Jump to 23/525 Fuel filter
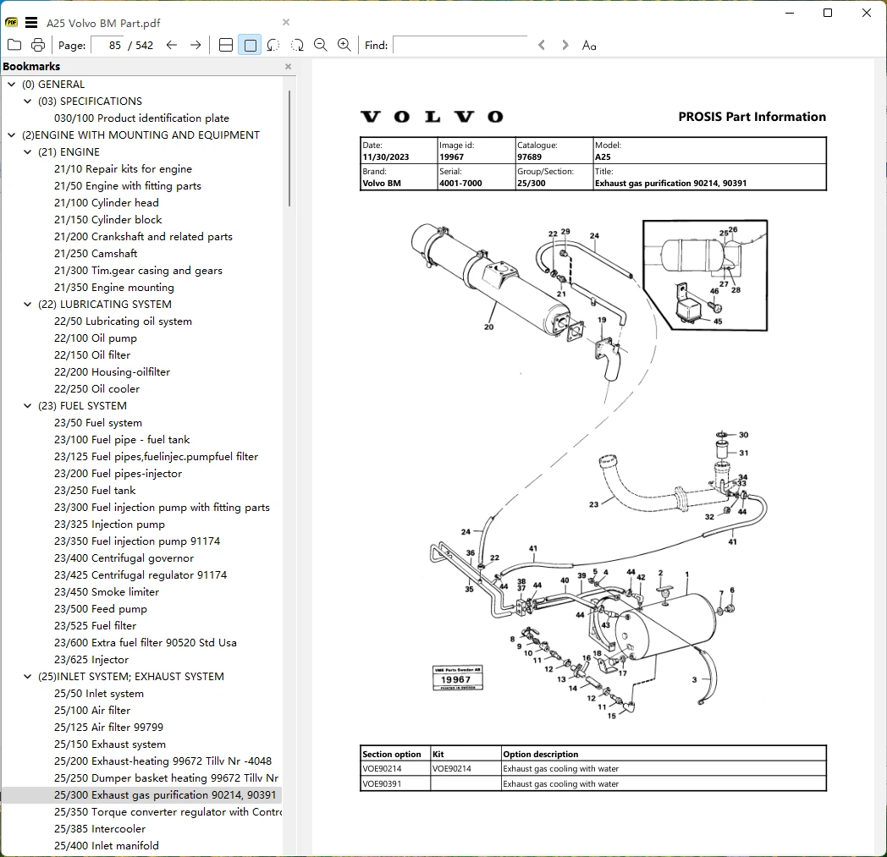Screen dimensions: 887x857 95,626
